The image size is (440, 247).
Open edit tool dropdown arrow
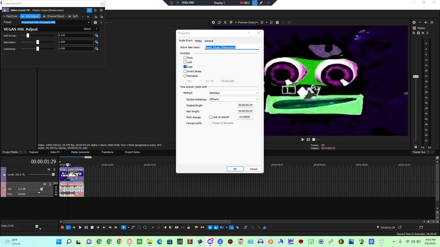pyautogui.click(x=128, y=227)
